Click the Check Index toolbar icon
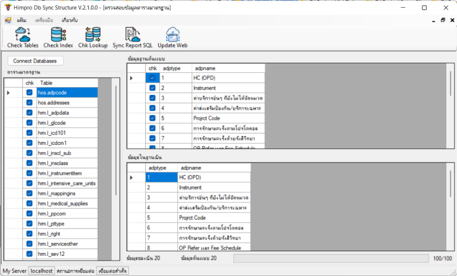Screen dimensions: 457x276 [x=58, y=37]
